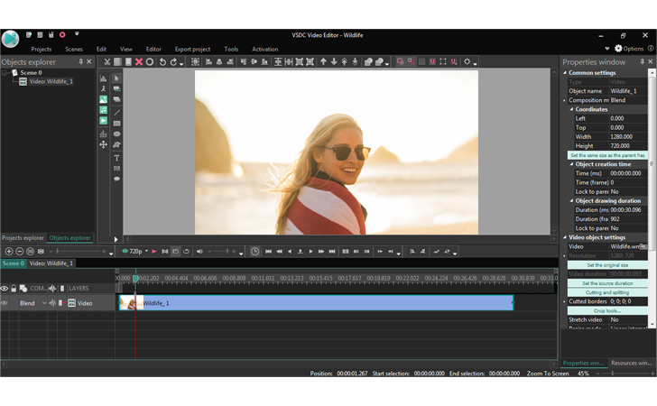The height and width of the screenshot is (406, 657).
Task: Click the Set the original size button
Action: click(607, 265)
